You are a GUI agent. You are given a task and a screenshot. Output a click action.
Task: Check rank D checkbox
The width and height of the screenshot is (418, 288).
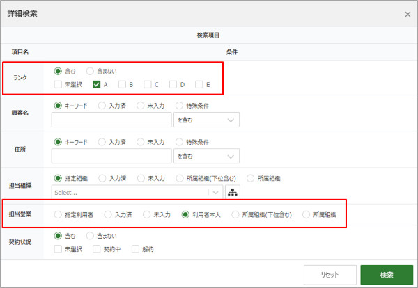tap(173, 85)
